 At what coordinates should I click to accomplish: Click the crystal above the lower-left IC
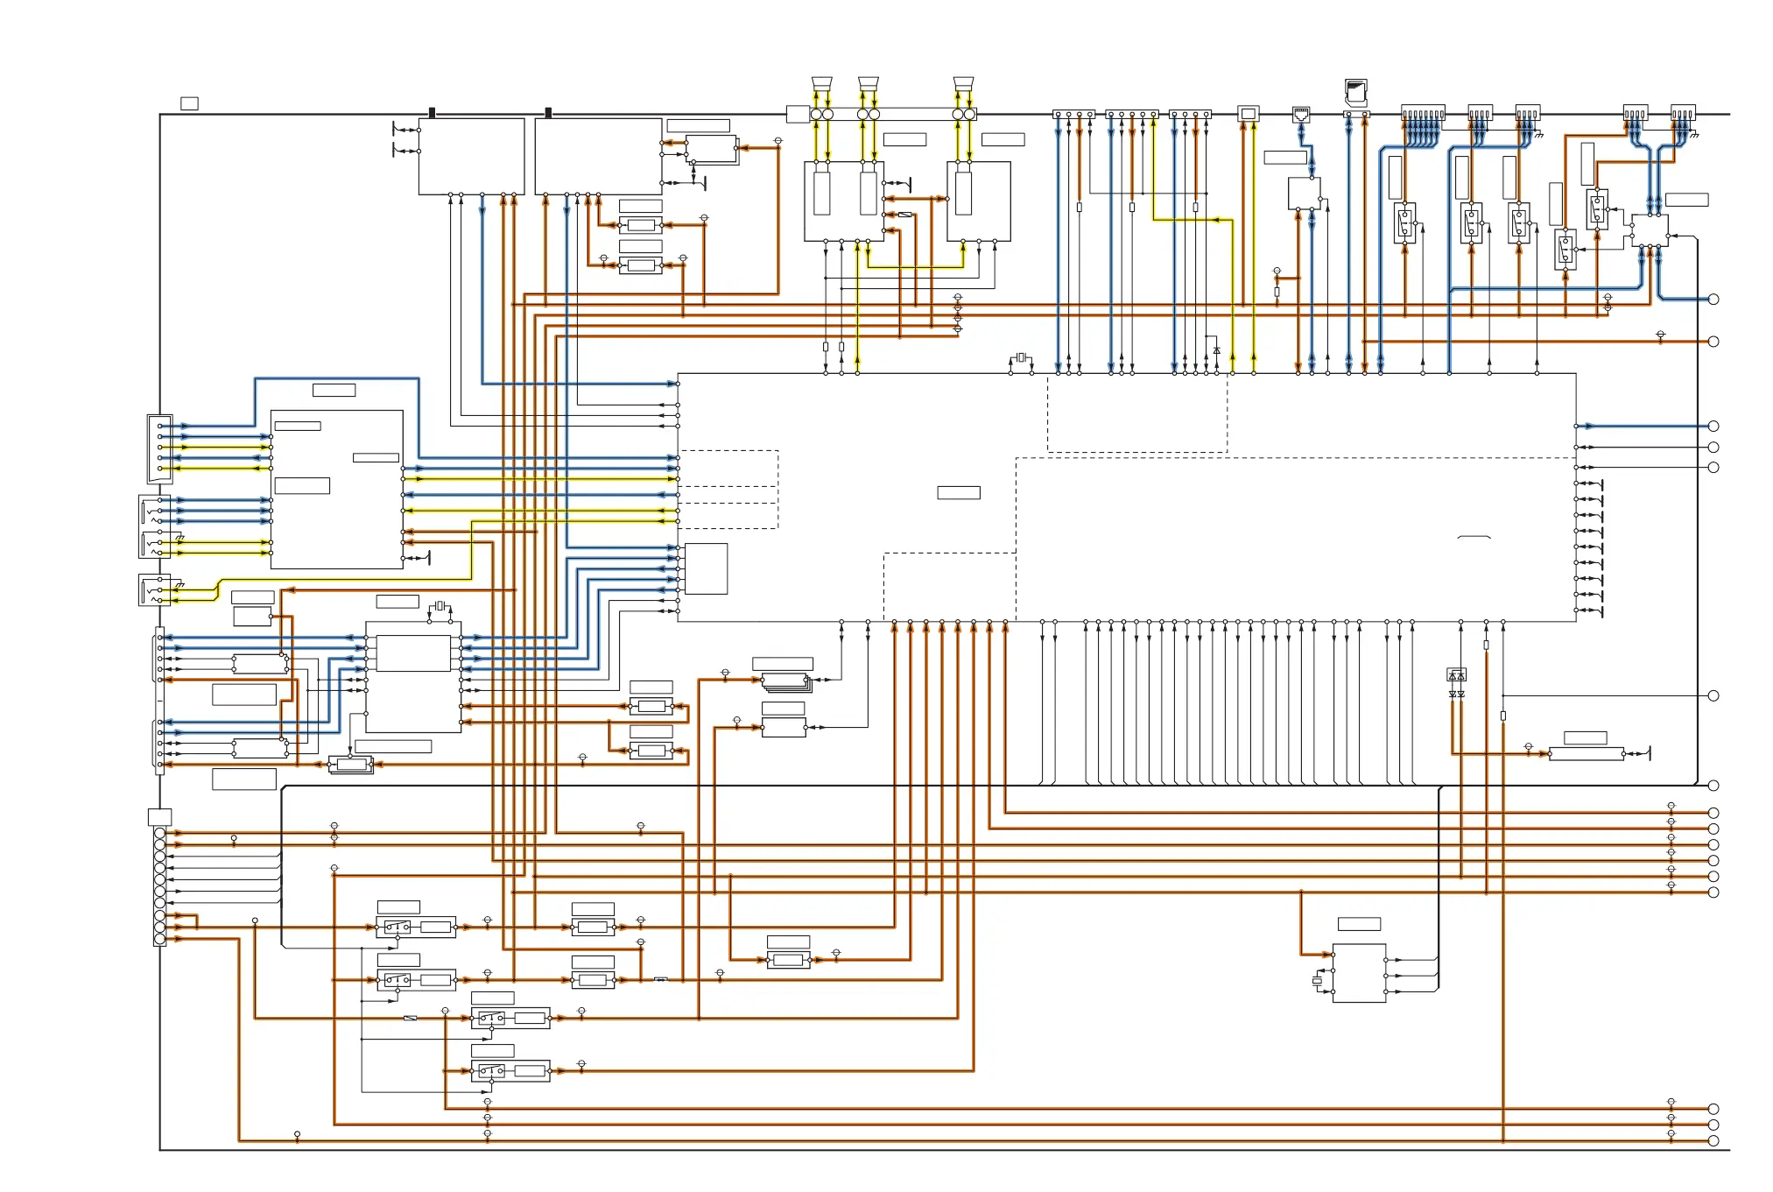pos(440,606)
